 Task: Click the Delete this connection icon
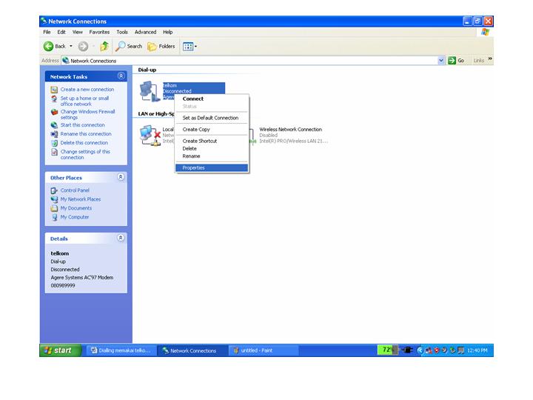[x=54, y=143]
